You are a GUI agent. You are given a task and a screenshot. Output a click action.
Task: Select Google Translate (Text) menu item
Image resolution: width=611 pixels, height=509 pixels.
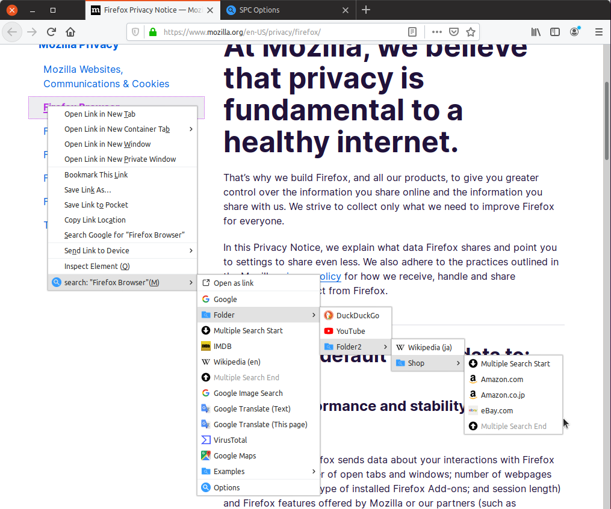click(252, 409)
